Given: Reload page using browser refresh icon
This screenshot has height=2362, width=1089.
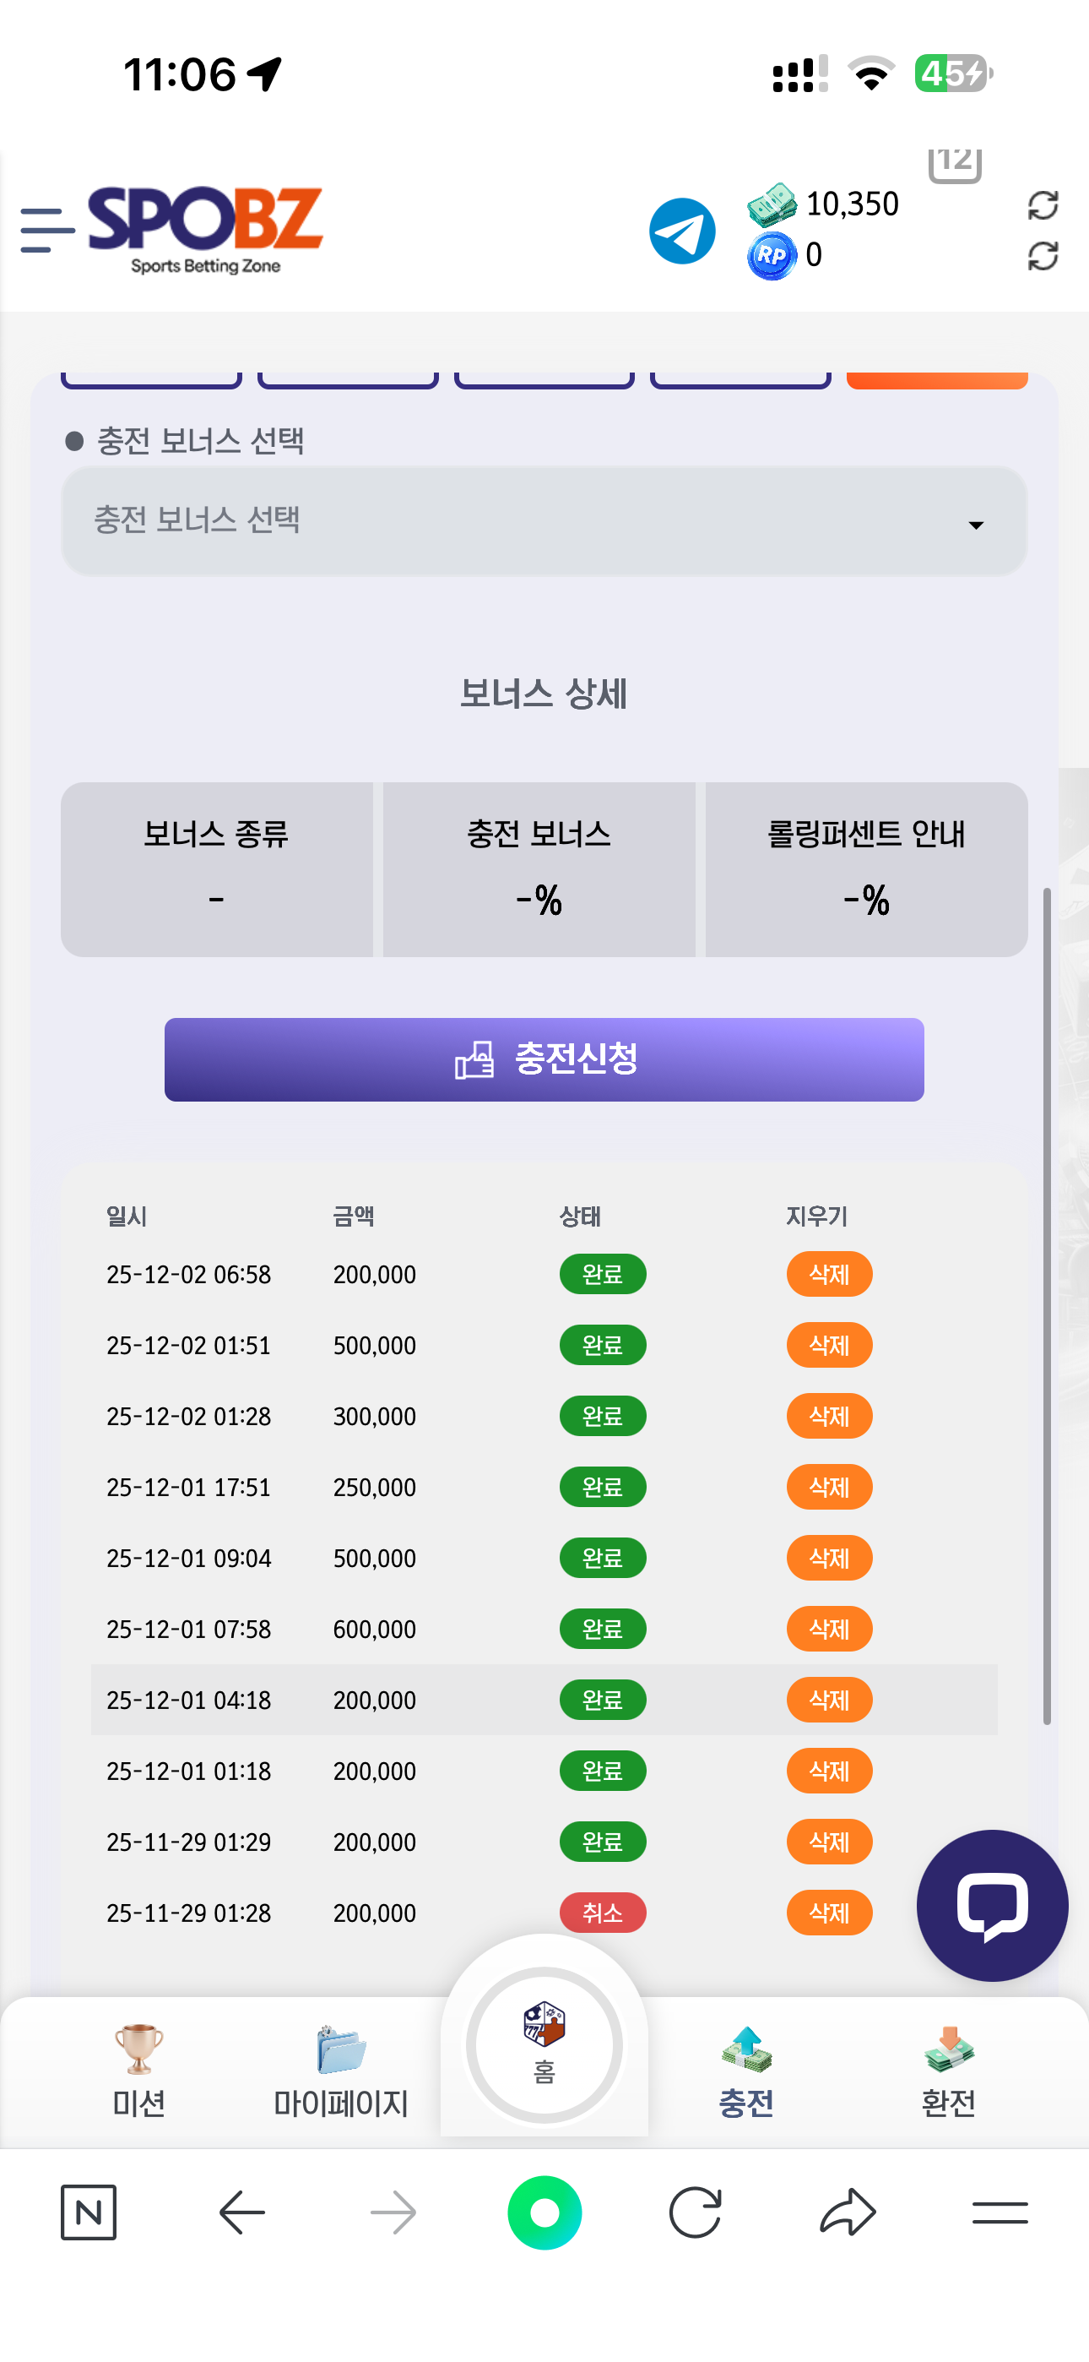Looking at the screenshot, I should tap(695, 2212).
